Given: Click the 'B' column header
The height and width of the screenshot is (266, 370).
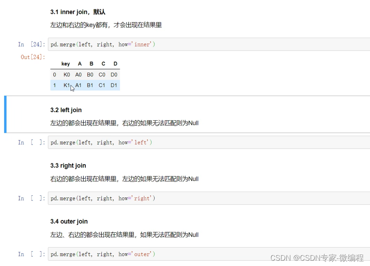Looking at the screenshot, I should pos(91,64).
